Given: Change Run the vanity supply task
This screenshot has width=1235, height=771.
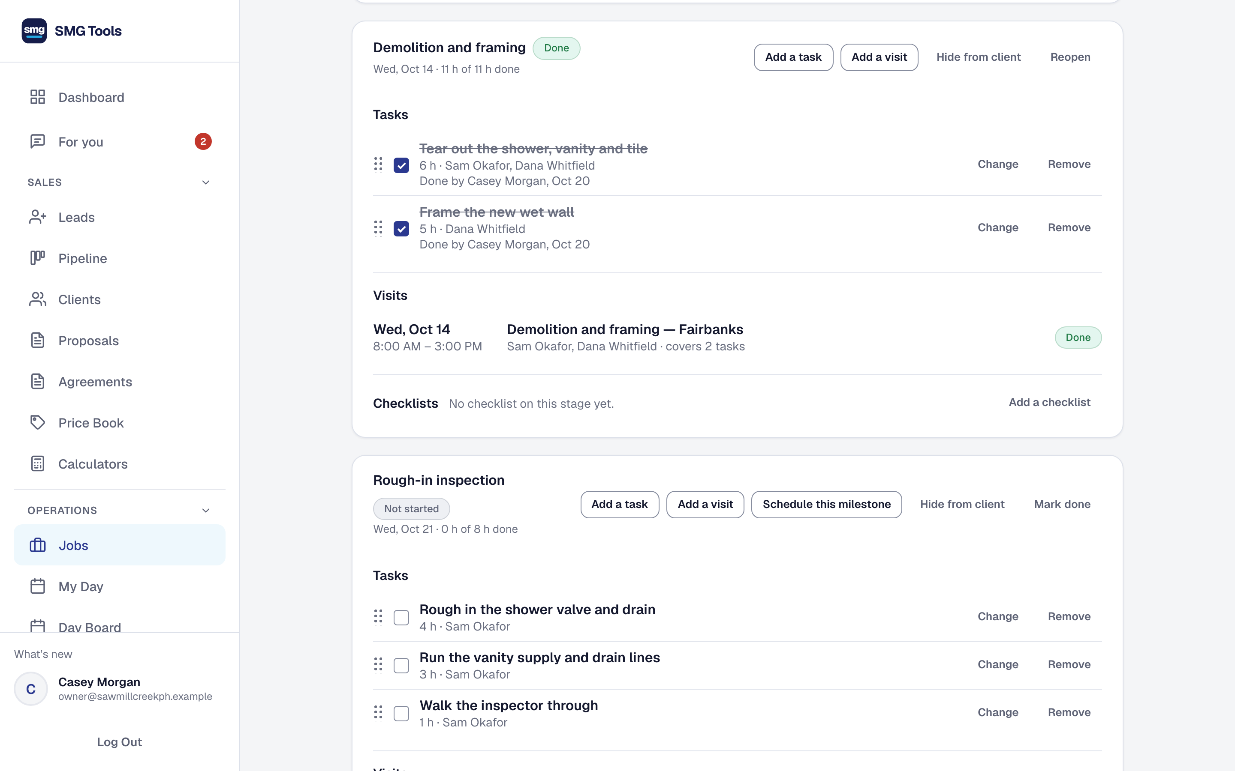Looking at the screenshot, I should (x=998, y=664).
